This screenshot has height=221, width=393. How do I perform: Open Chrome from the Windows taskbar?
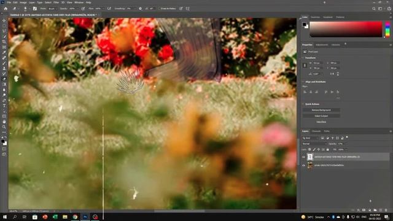click(75, 217)
